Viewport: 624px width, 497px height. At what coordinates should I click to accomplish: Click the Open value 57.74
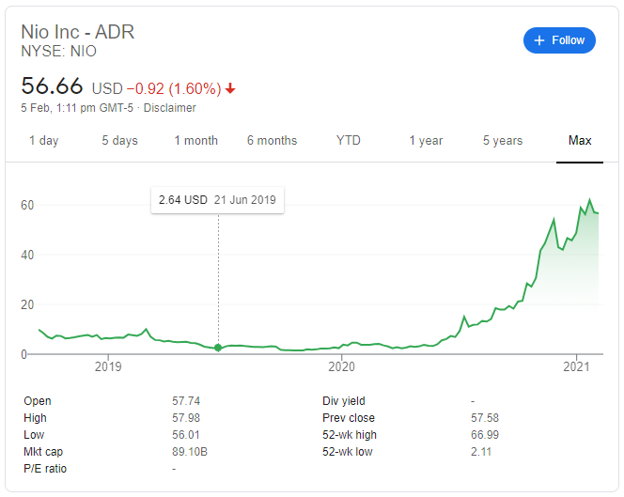(x=186, y=401)
